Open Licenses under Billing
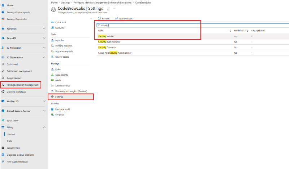The height and width of the screenshot is (169, 289). point(11,134)
